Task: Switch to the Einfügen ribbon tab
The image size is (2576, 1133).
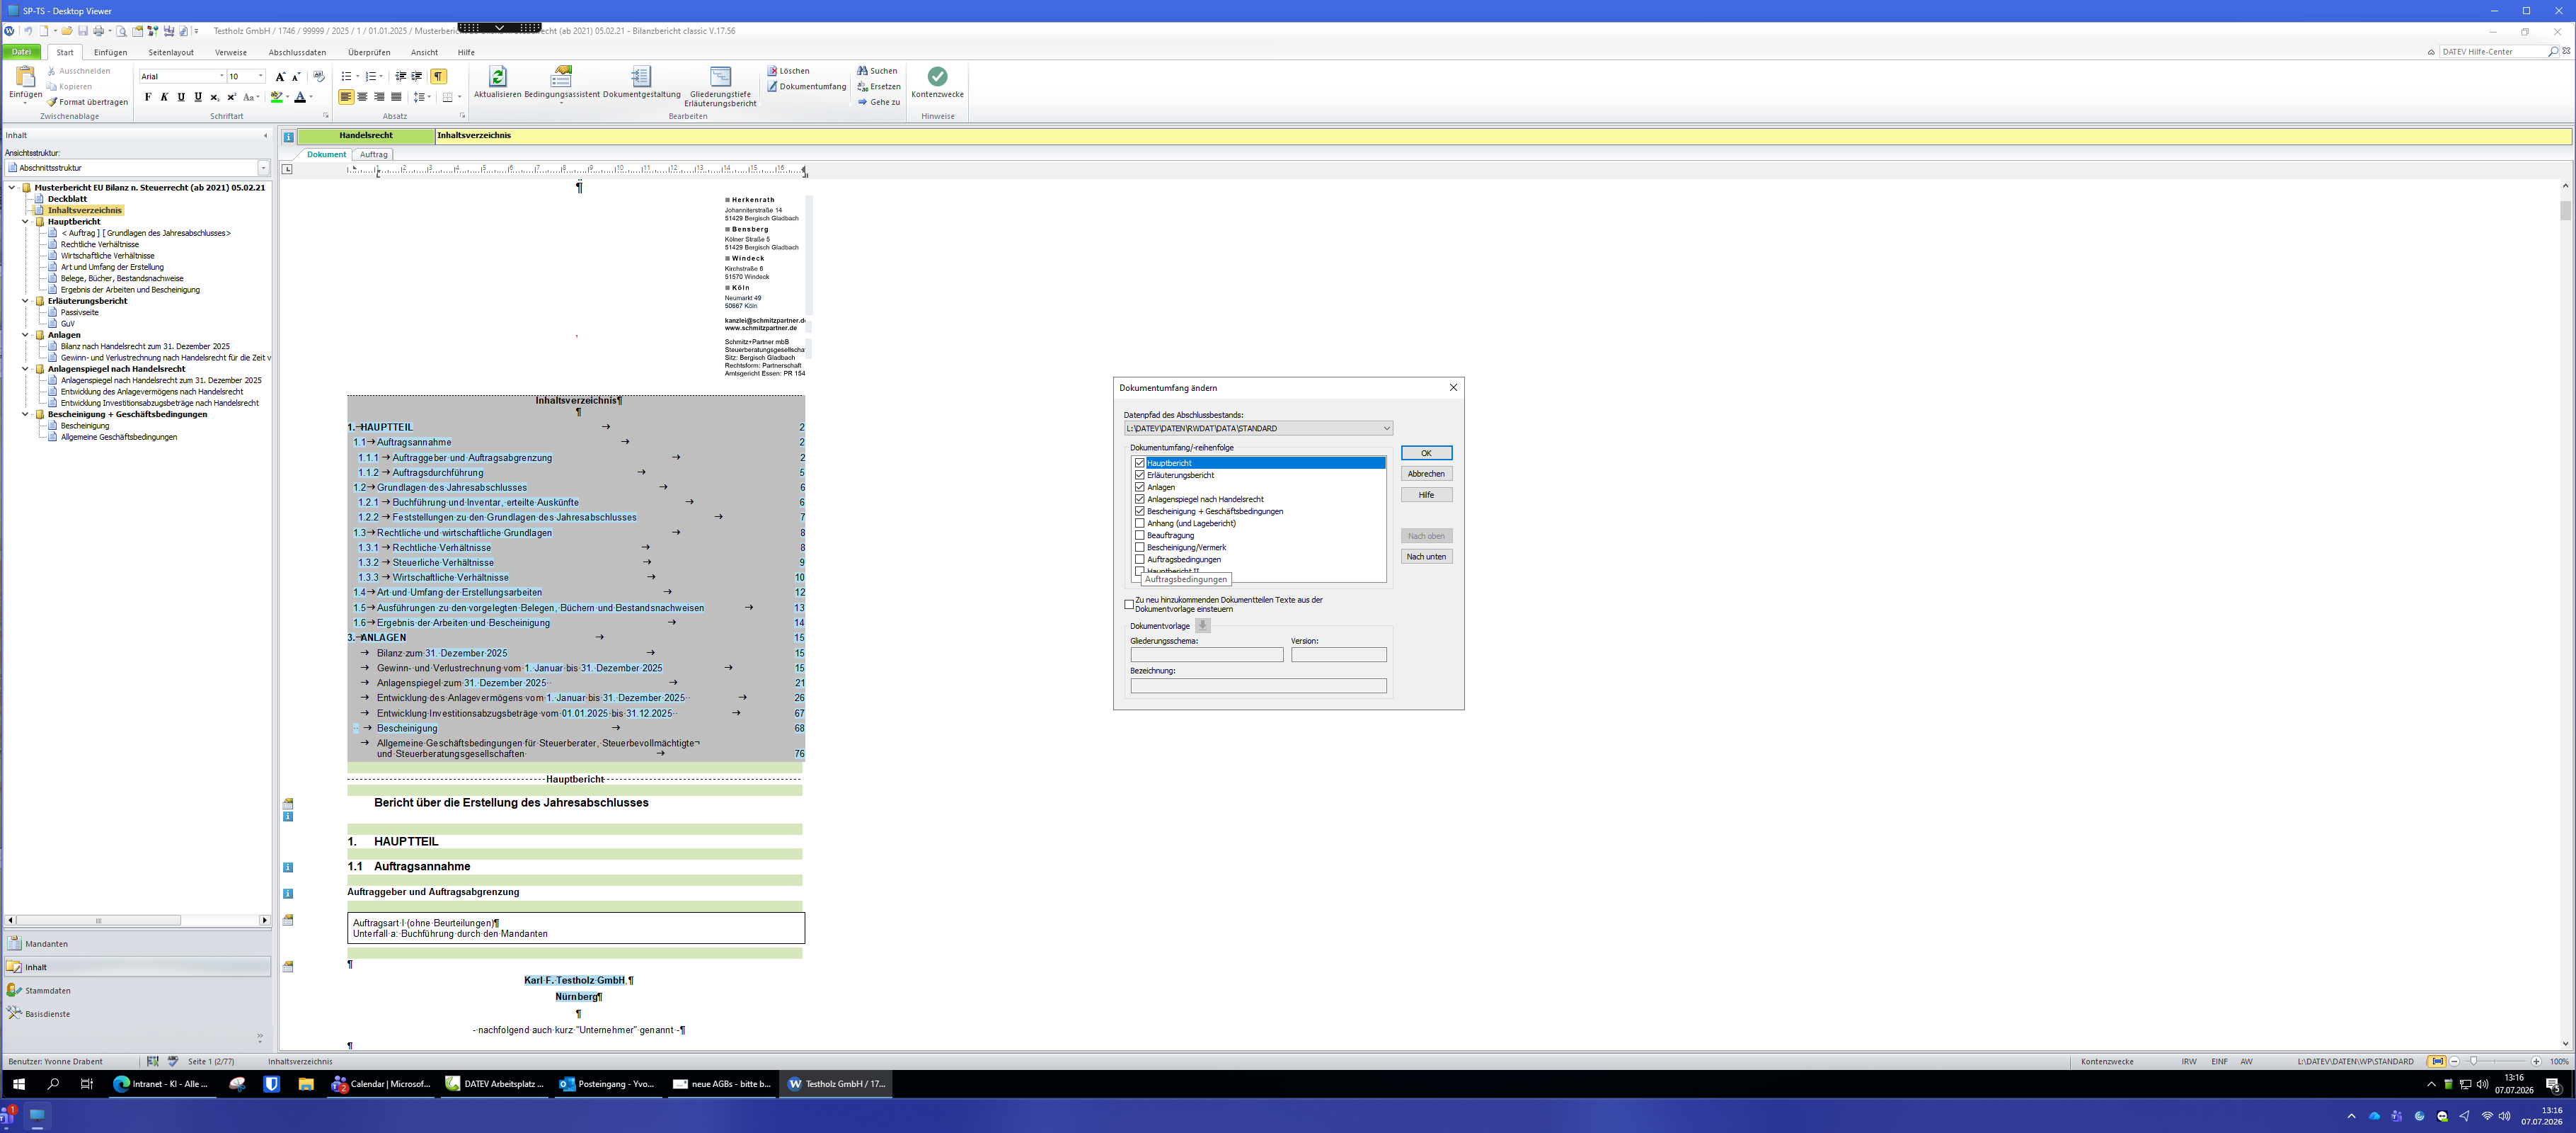Action: [111, 52]
